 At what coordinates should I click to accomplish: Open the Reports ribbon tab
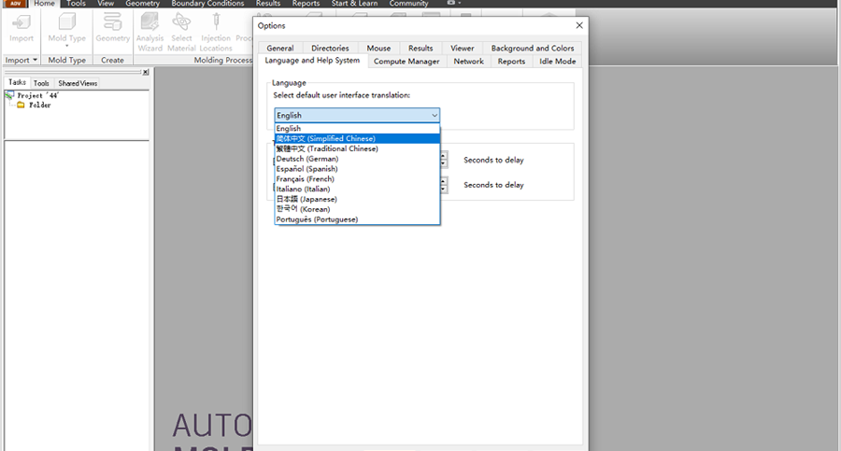(x=306, y=3)
